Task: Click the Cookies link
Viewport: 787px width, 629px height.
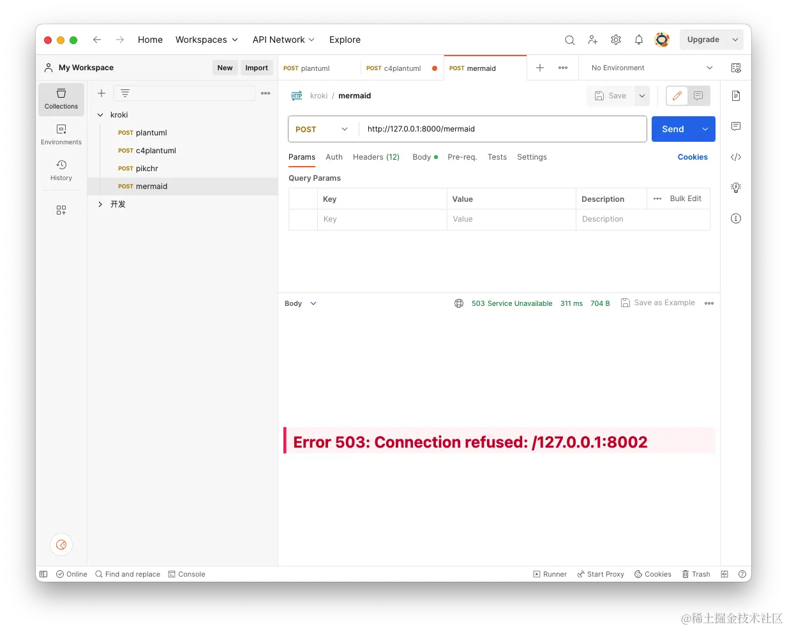Action: (x=693, y=157)
